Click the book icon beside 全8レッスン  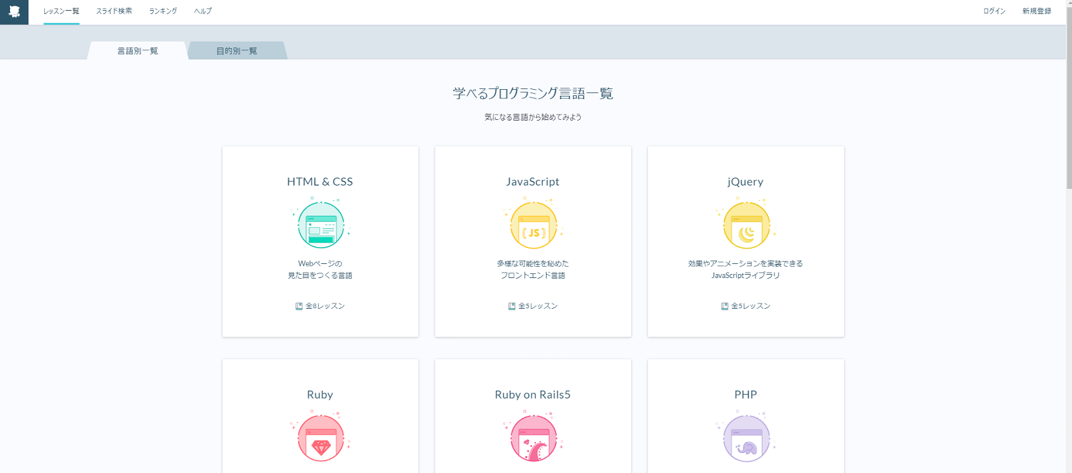point(299,306)
